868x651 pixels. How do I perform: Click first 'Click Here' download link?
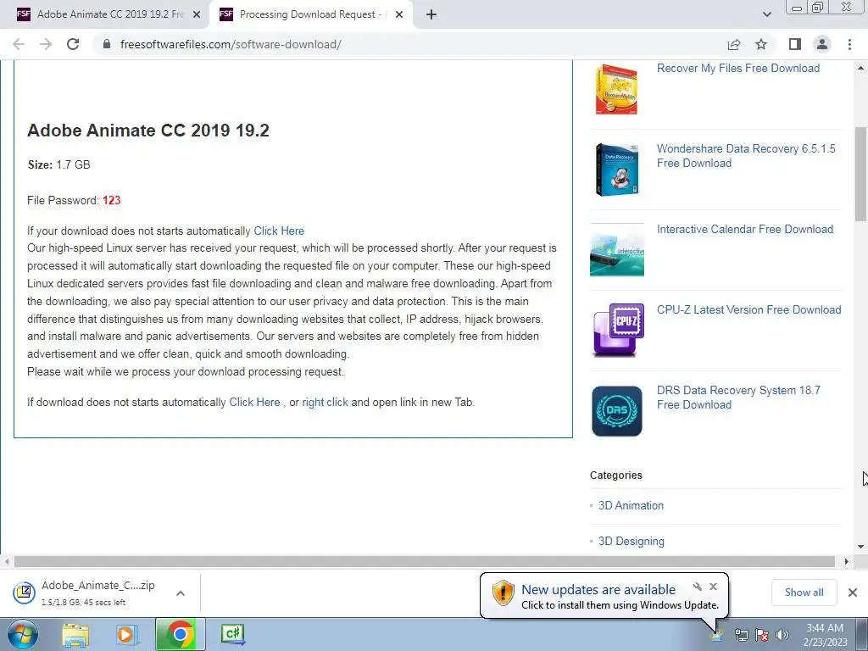coord(279,231)
